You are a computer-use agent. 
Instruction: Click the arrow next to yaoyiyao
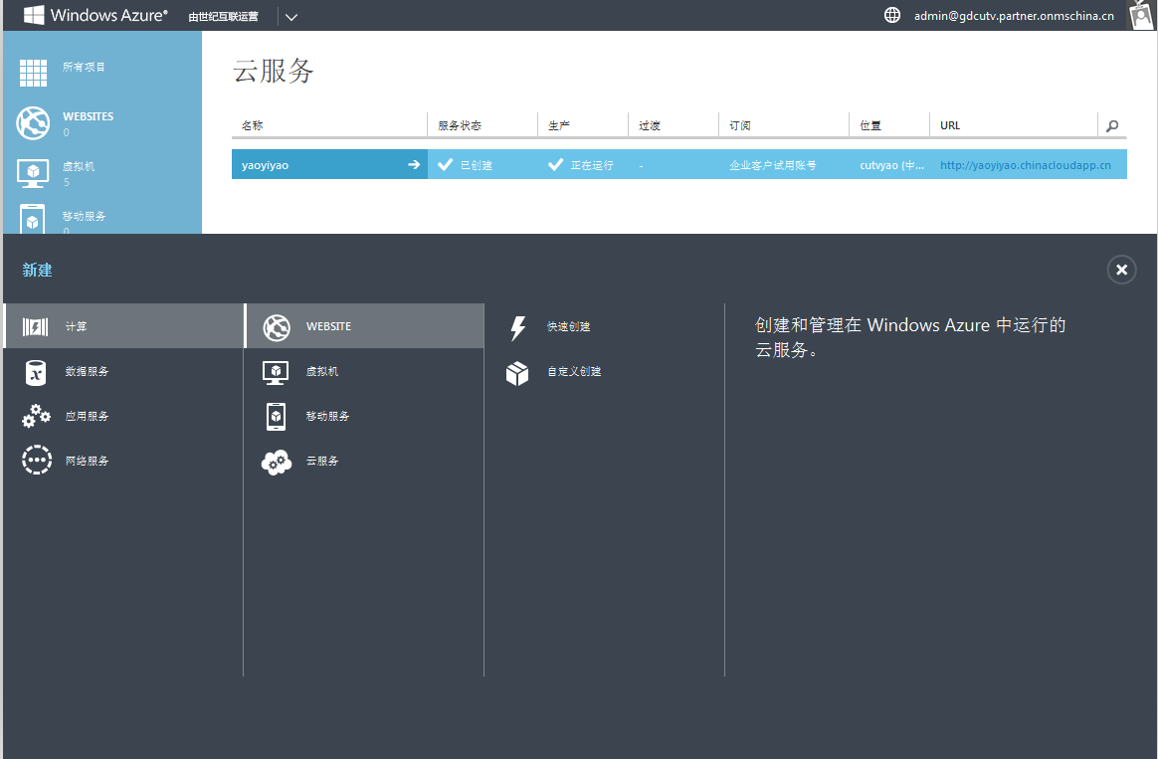pyautogui.click(x=414, y=165)
